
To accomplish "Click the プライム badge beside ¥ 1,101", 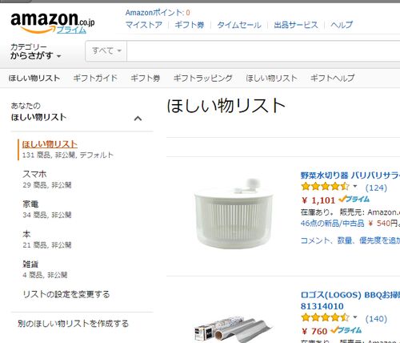I will [x=354, y=200].
